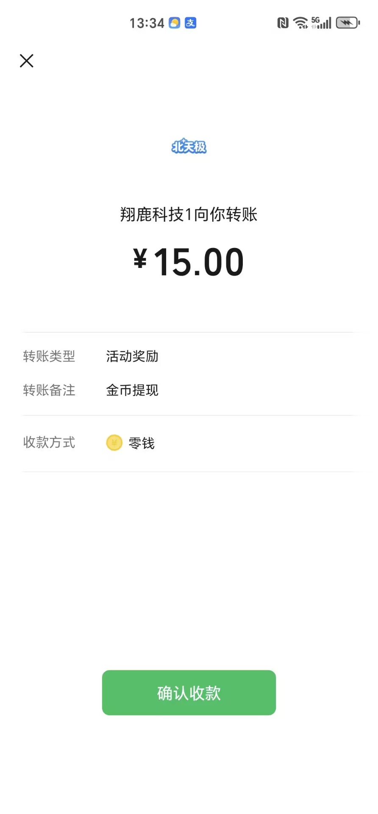Tap the Wi-Fi signal icon
378x814 pixels.
pos(300,23)
